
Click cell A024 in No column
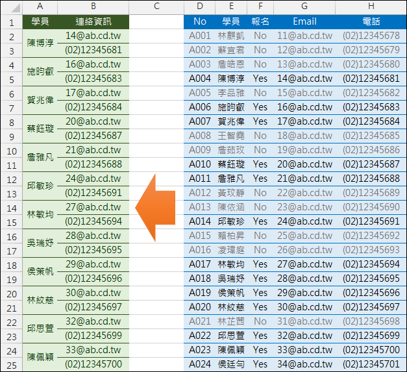point(200,364)
